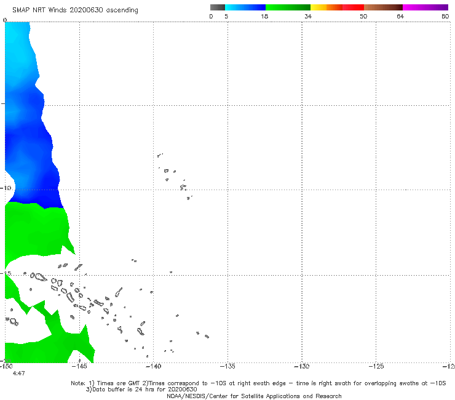Click the longitude label '-130'
455x400 pixels.
(x=302, y=366)
